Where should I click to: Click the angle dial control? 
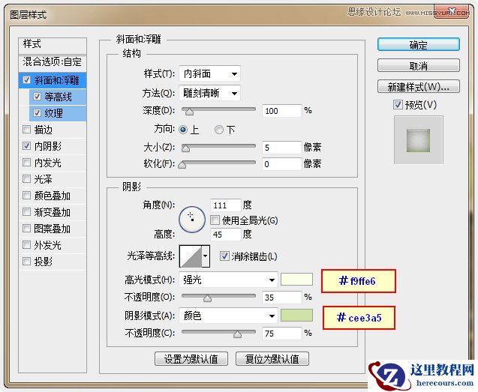click(192, 220)
